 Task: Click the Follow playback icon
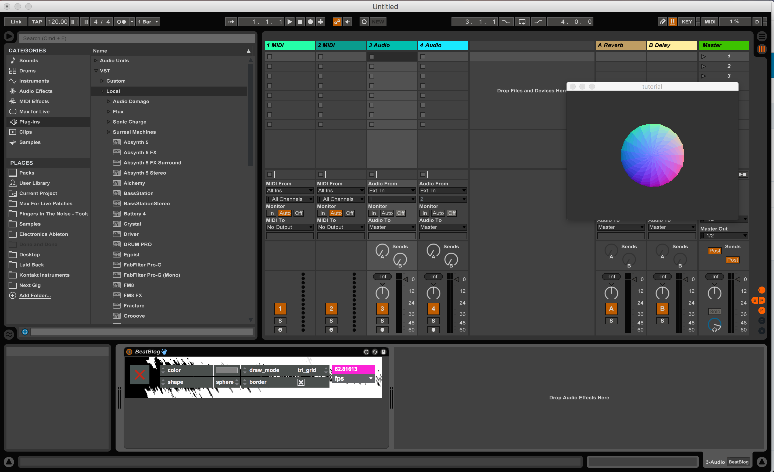[231, 22]
